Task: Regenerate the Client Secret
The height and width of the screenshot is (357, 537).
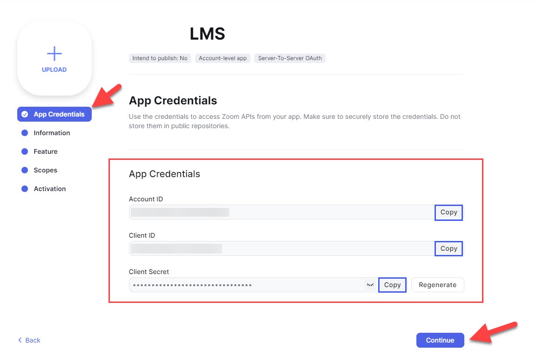Action: 438,285
